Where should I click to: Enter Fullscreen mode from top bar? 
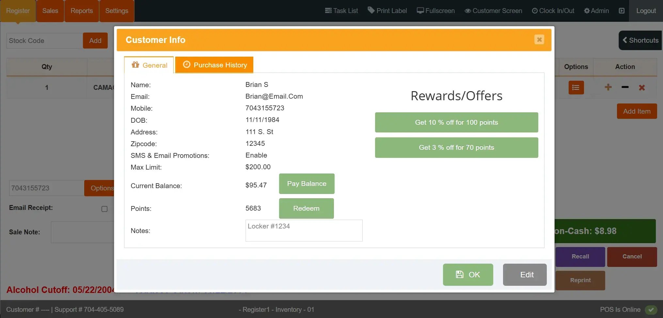435,11
